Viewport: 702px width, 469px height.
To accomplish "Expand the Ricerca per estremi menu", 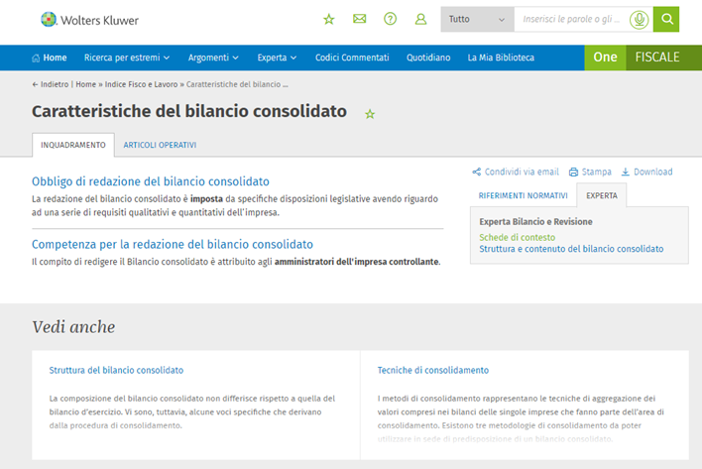I will point(127,58).
